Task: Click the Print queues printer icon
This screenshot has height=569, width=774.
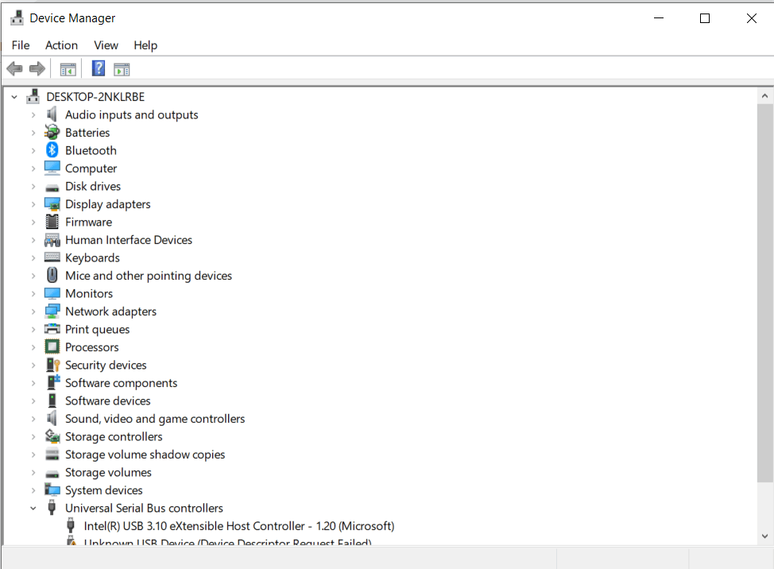Action: pyautogui.click(x=52, y=329)
